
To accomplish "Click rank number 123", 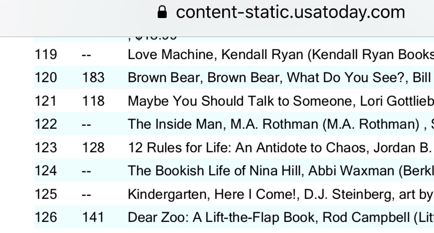I will click(x=46, y=148).
